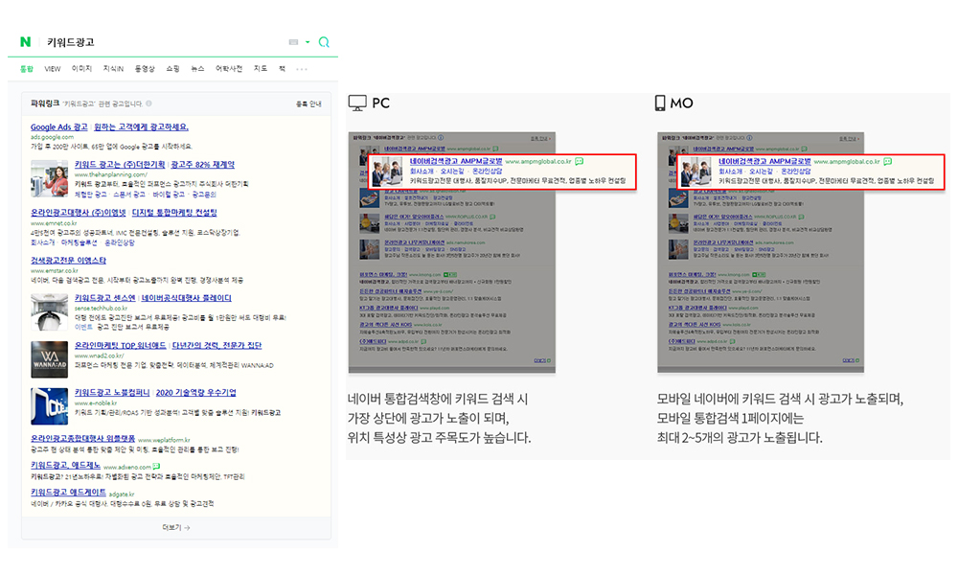The width and height of the screenshot is (958, 575).
Task: Open the 지식iN tab
Action: click(113, 68)
